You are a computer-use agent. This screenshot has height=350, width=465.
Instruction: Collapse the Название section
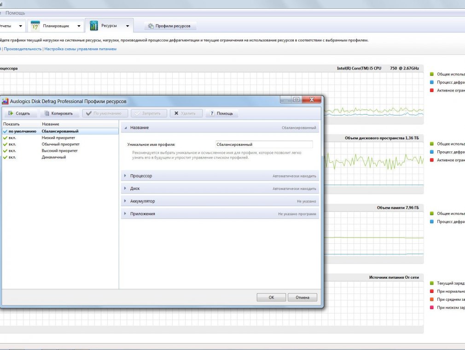pos(126,128)
